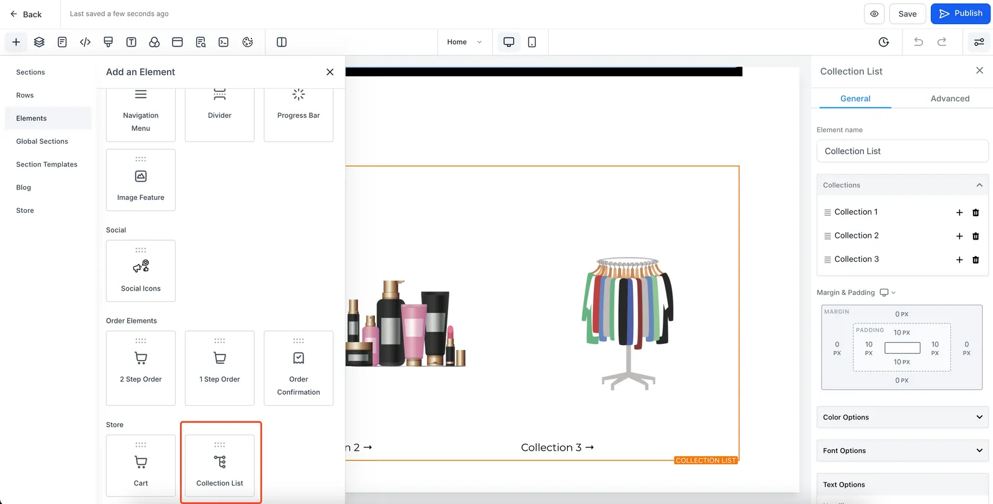Image resolution: width=993 pixels, height=504 pixels.
Task: Select the Collection List element card
Action: [x=220, y=465]
